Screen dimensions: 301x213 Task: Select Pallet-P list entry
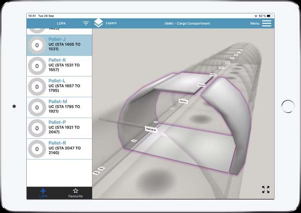coord(65,128)
